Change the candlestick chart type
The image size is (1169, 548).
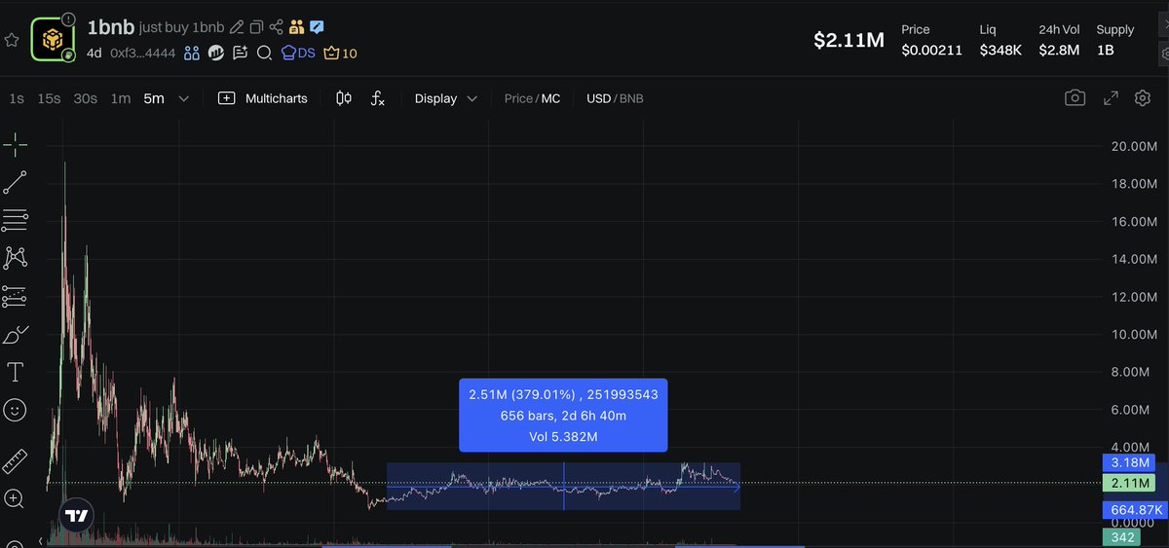click(x=344, y=98)
